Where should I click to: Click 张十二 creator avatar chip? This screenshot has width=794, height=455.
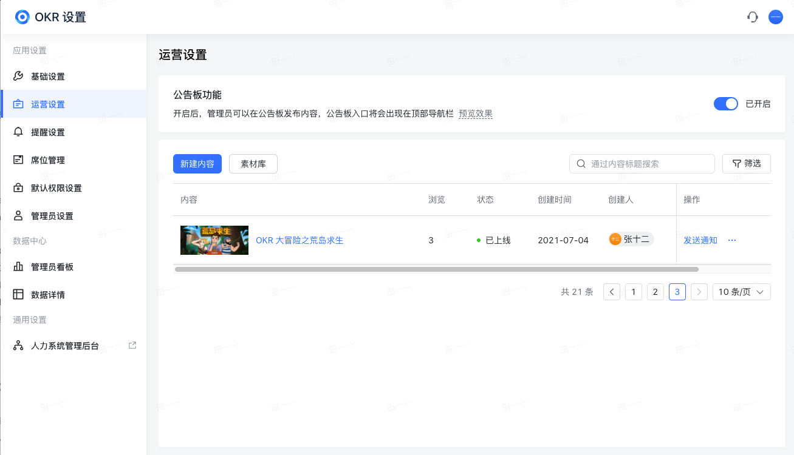[x=631, y=240]
